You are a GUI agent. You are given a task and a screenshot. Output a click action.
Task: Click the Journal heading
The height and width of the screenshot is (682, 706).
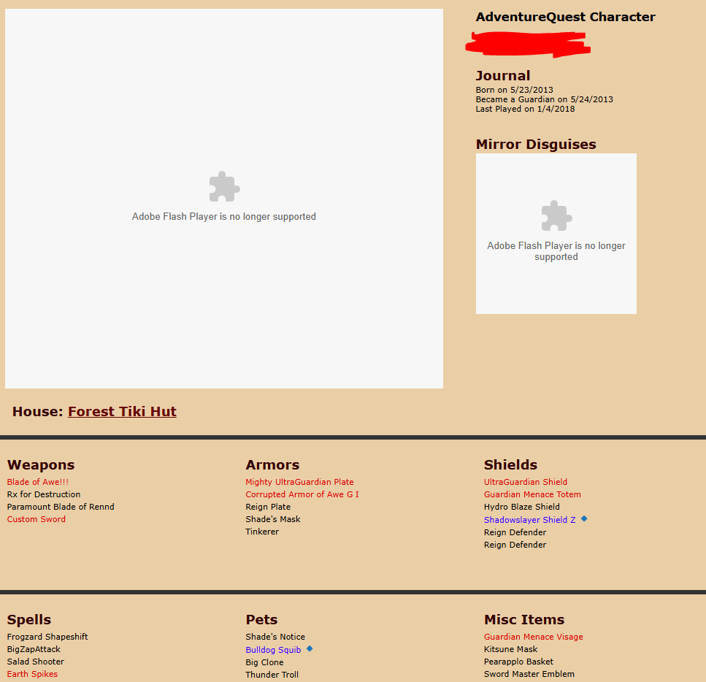(x=503, y=75)
